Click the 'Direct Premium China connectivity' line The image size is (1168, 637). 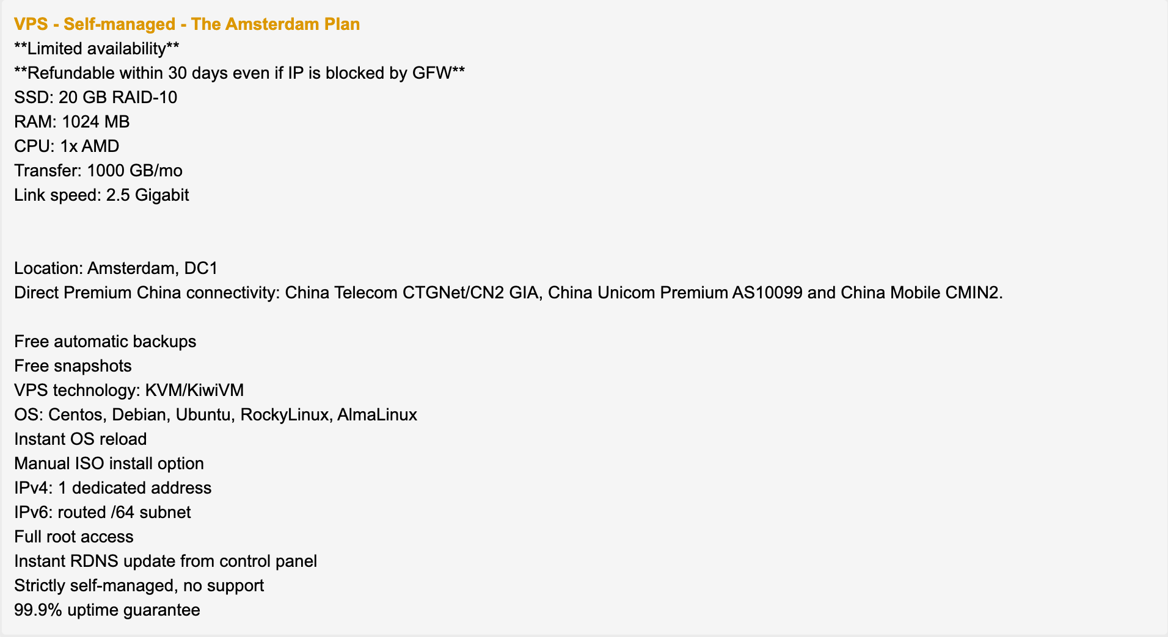[x=508, y=293]
